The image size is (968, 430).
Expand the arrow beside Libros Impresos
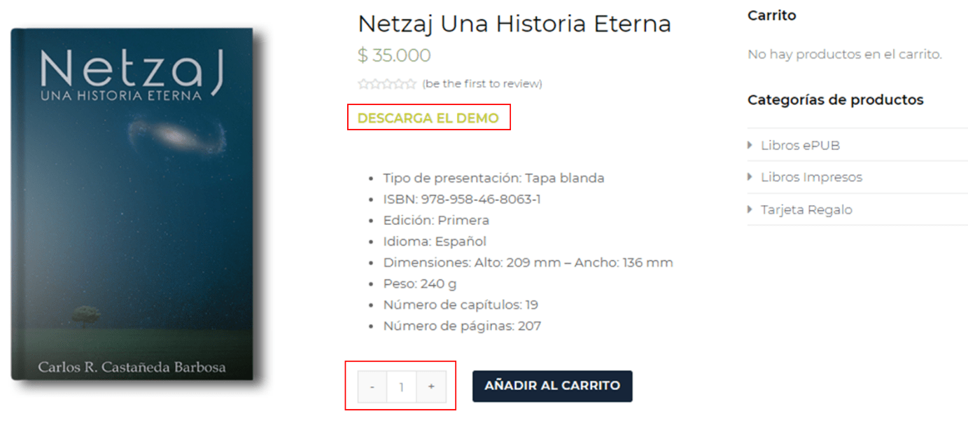(x=752, y=177)
